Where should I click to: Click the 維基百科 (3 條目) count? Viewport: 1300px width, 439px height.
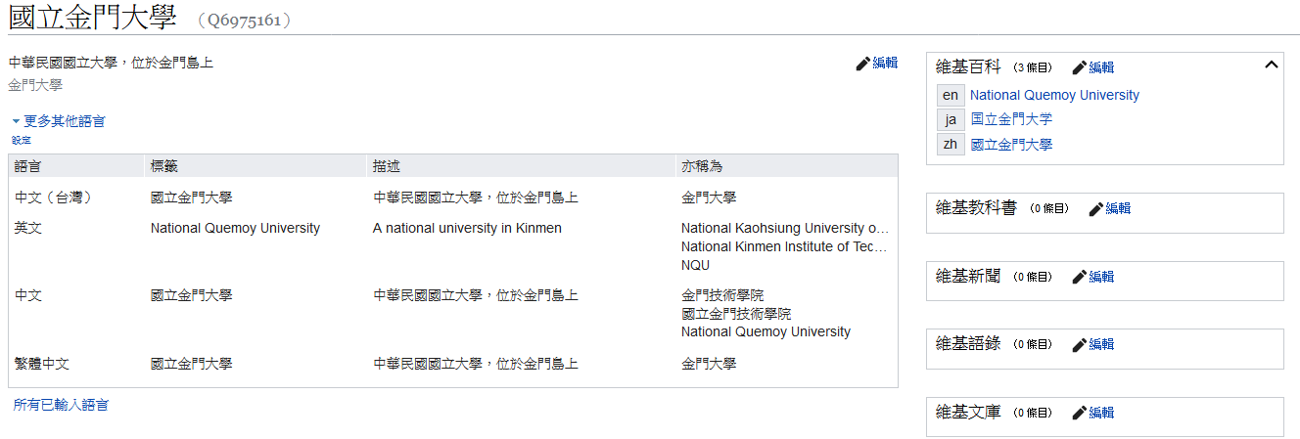coord(1033,67)
